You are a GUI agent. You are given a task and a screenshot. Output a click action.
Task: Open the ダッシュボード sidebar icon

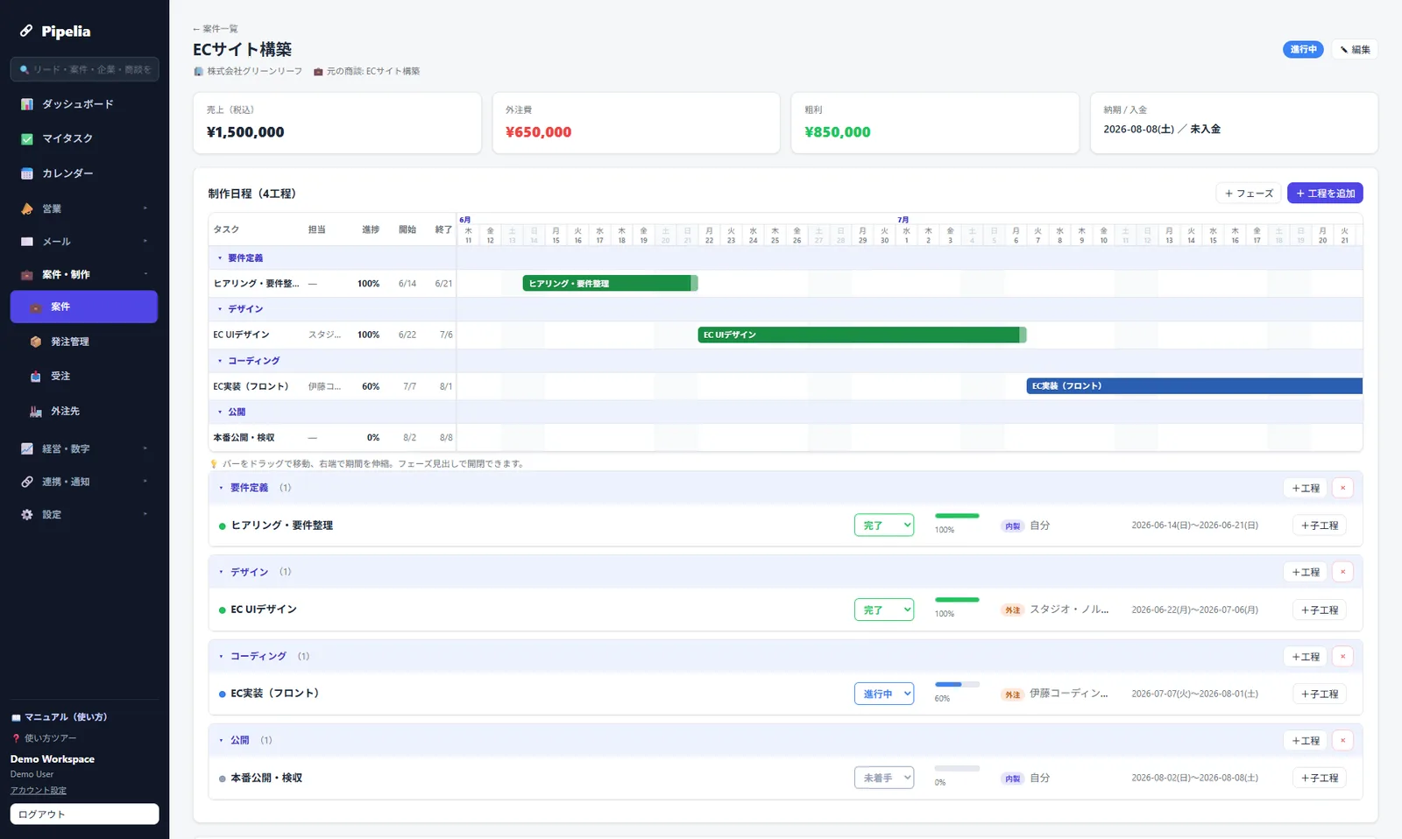pos(27,104)
